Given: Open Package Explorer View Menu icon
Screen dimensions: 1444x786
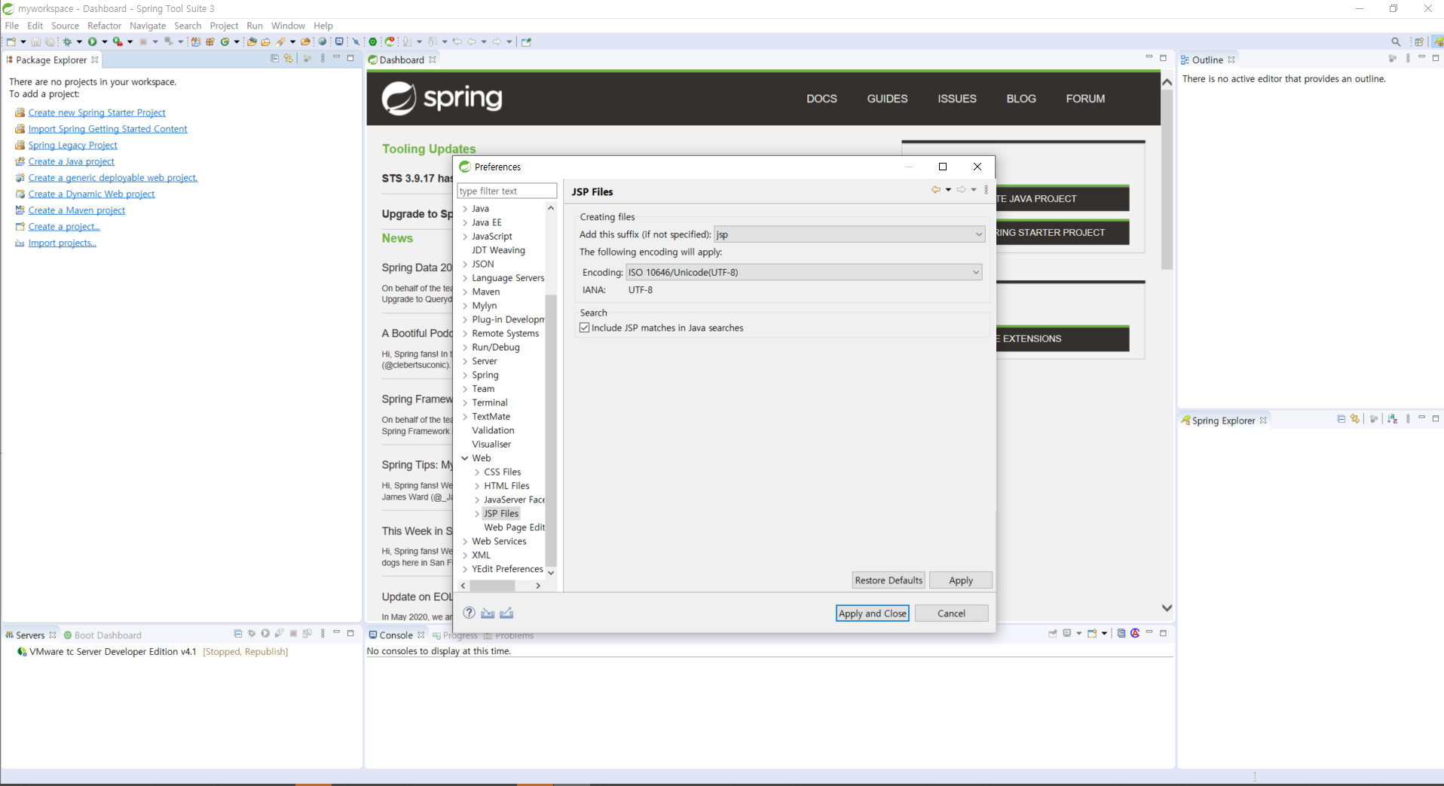Looking at the screenshot, I should tap(323, 59).
